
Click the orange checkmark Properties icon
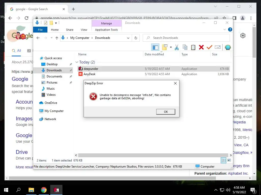[210, 47]
